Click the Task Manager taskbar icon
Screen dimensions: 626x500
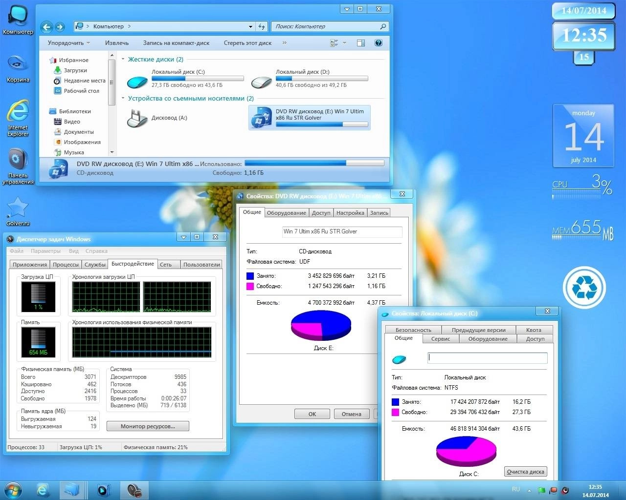(134, 490)
